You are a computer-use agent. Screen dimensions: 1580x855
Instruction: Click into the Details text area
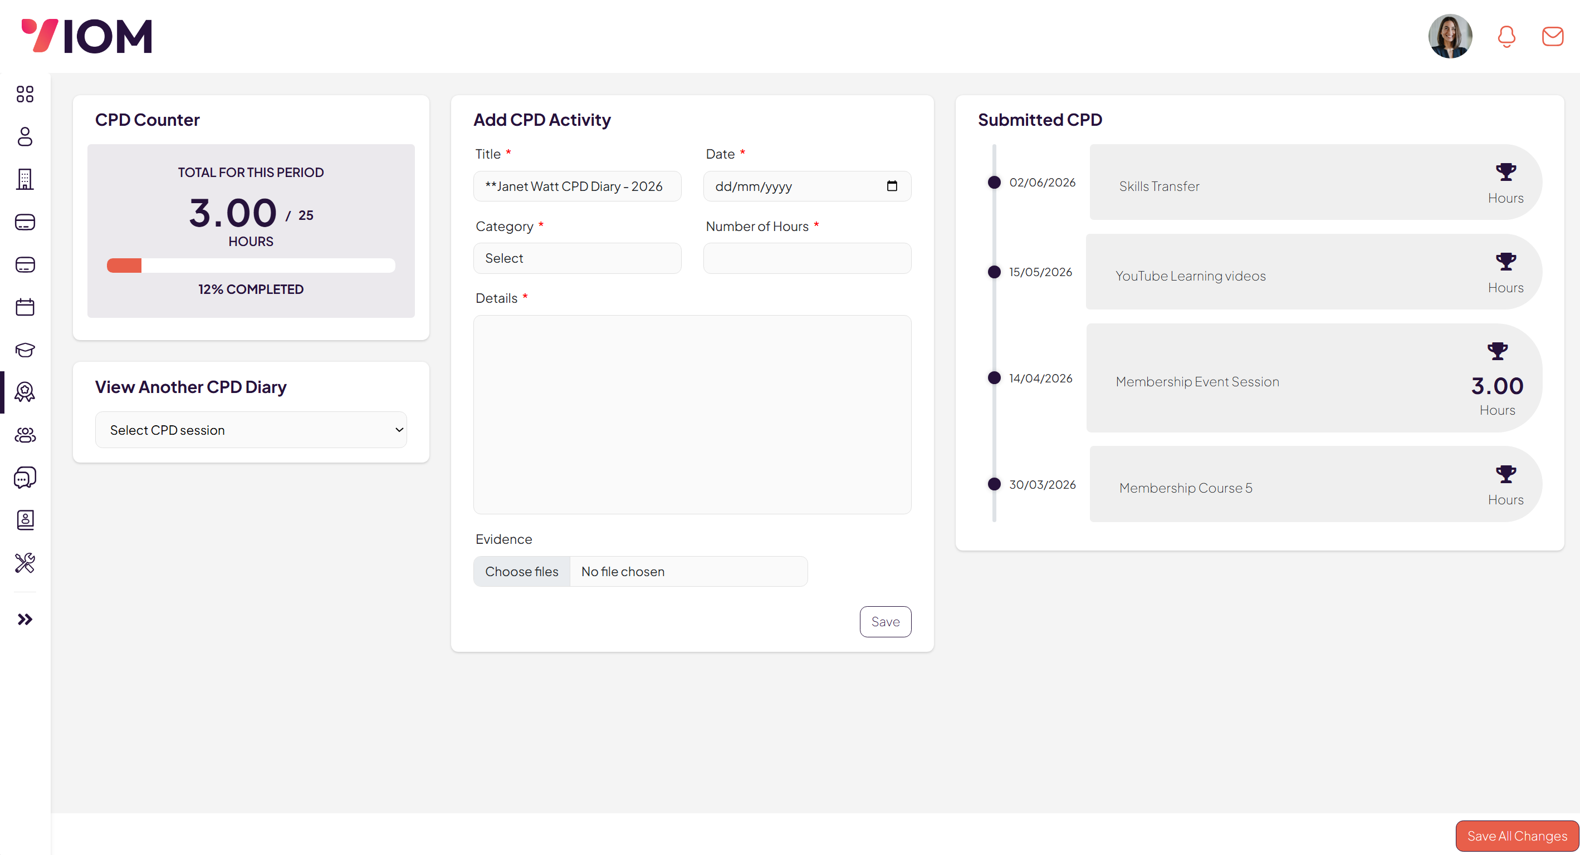click(x=692, y=415)
